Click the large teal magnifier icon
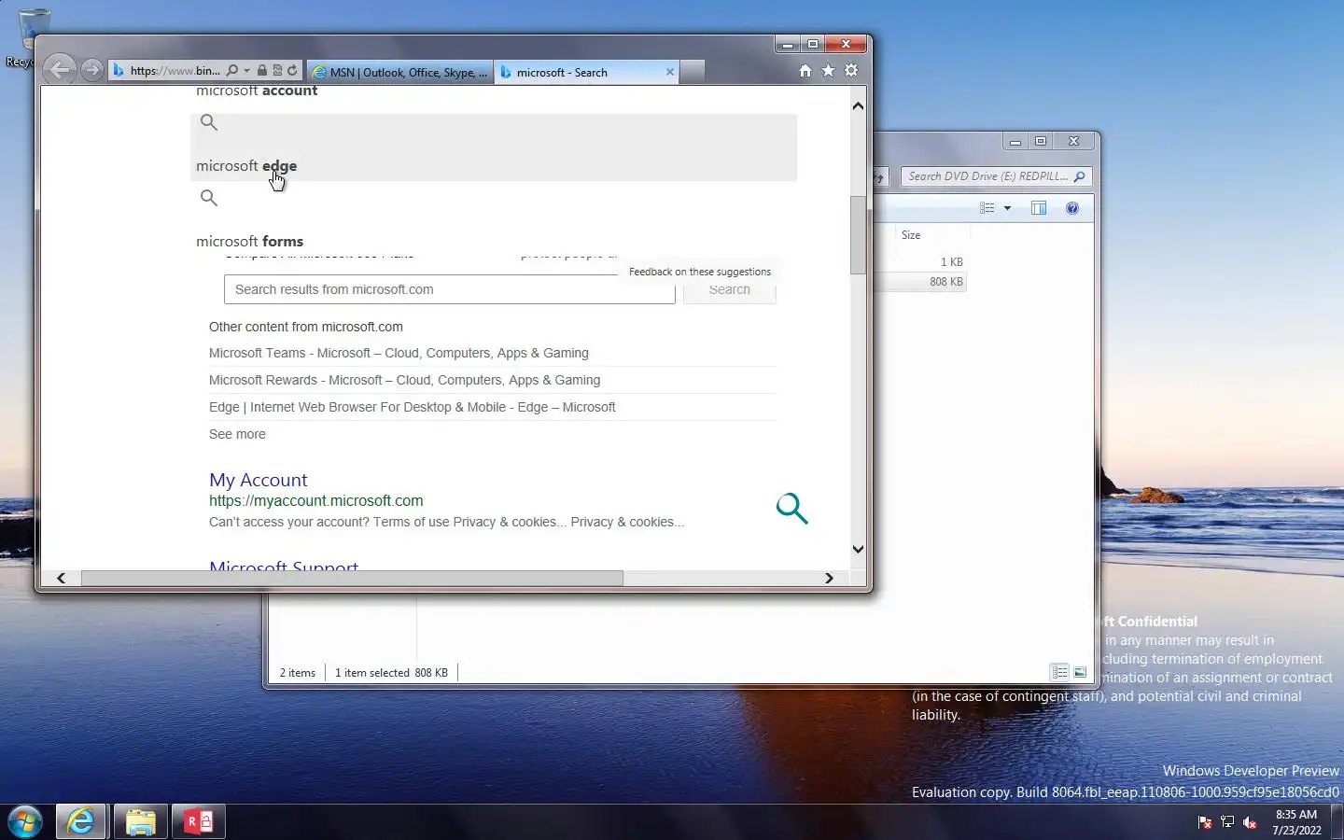Image resolution: width=1344 pixels, height=840 pixels. tap(791, 508)
